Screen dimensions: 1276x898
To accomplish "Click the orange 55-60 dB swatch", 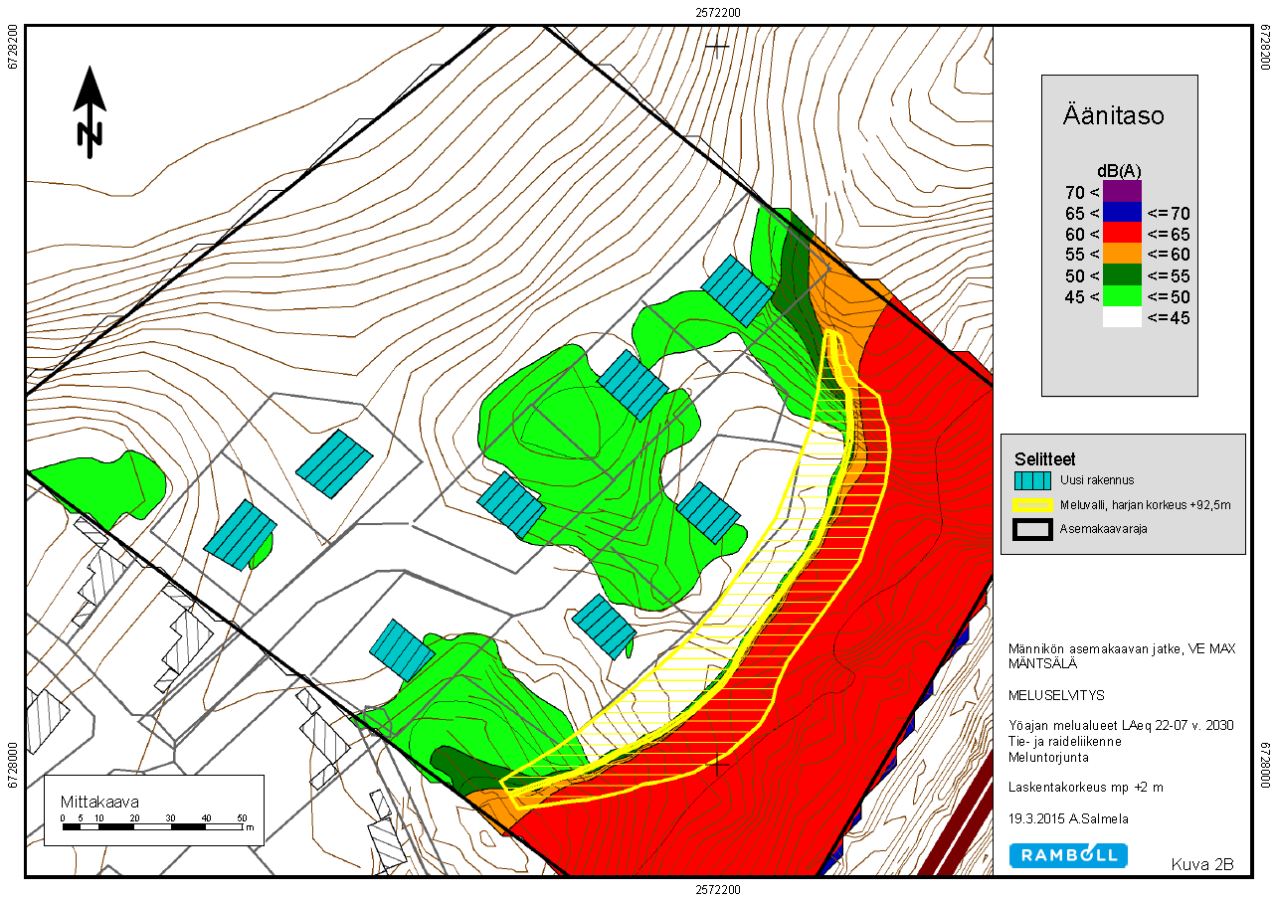I will (x=1122, y=254).
